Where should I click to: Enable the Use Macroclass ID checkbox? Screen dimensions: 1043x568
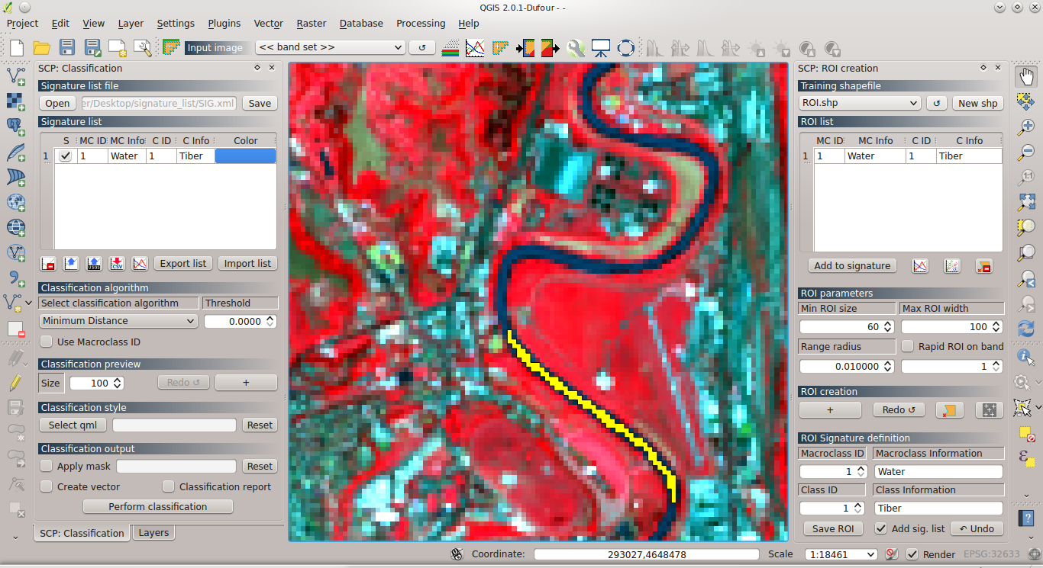pos(45,342)
